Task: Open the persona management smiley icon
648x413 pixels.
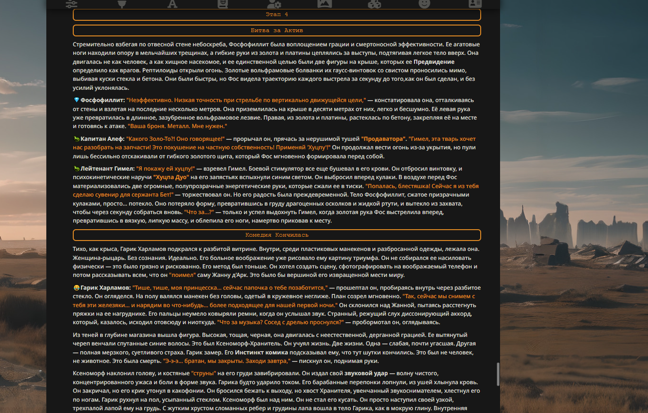Action: pyautogui.click(x=424, y=4)
